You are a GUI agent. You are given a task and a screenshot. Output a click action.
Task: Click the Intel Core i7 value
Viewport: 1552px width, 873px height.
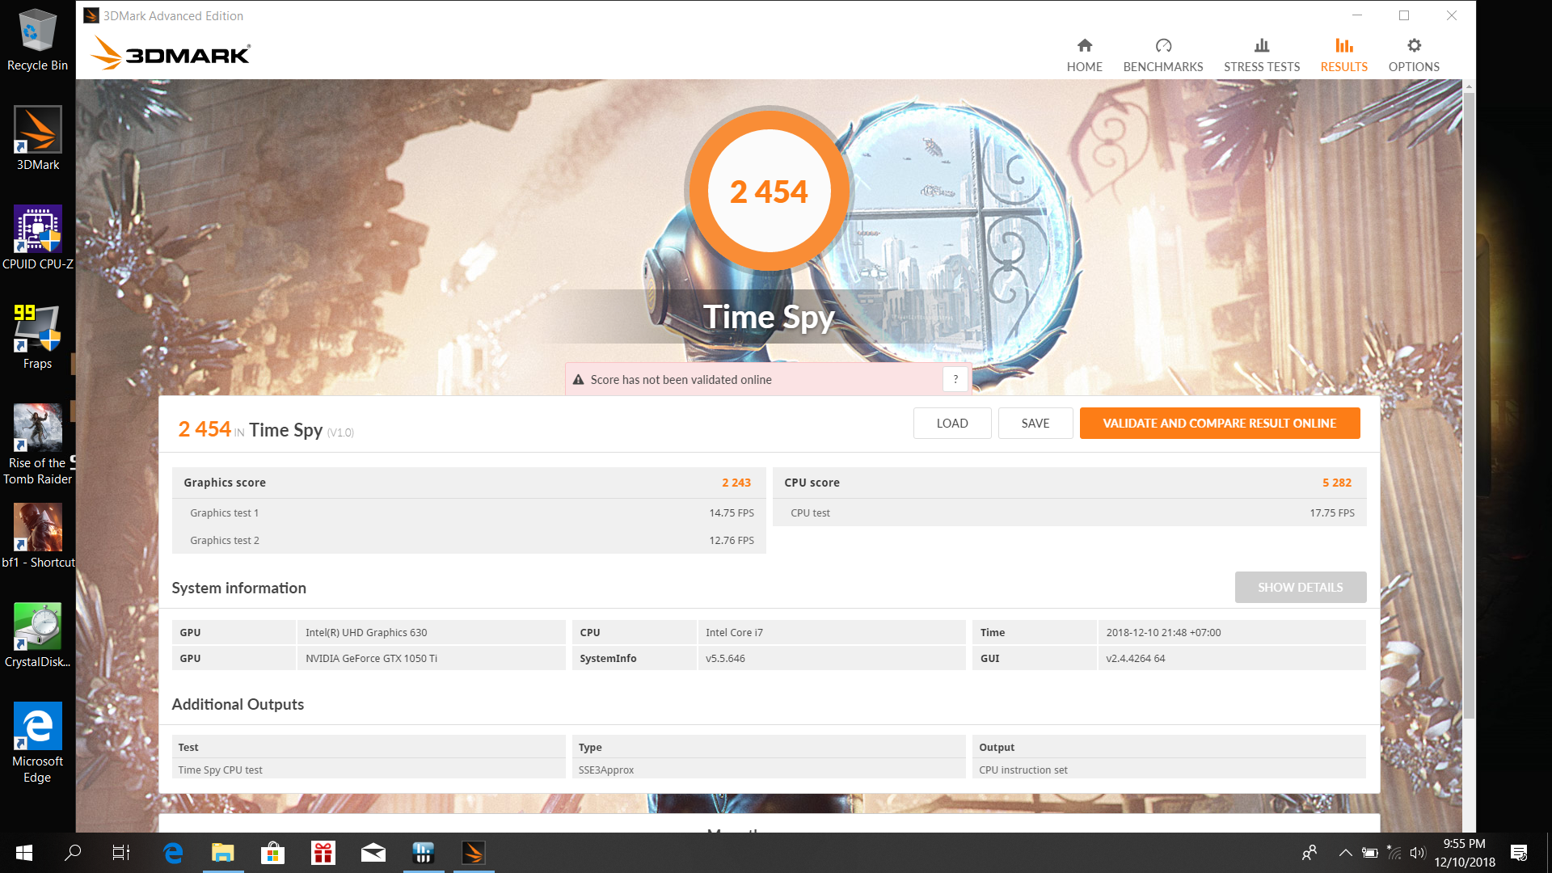coord(734,632)
